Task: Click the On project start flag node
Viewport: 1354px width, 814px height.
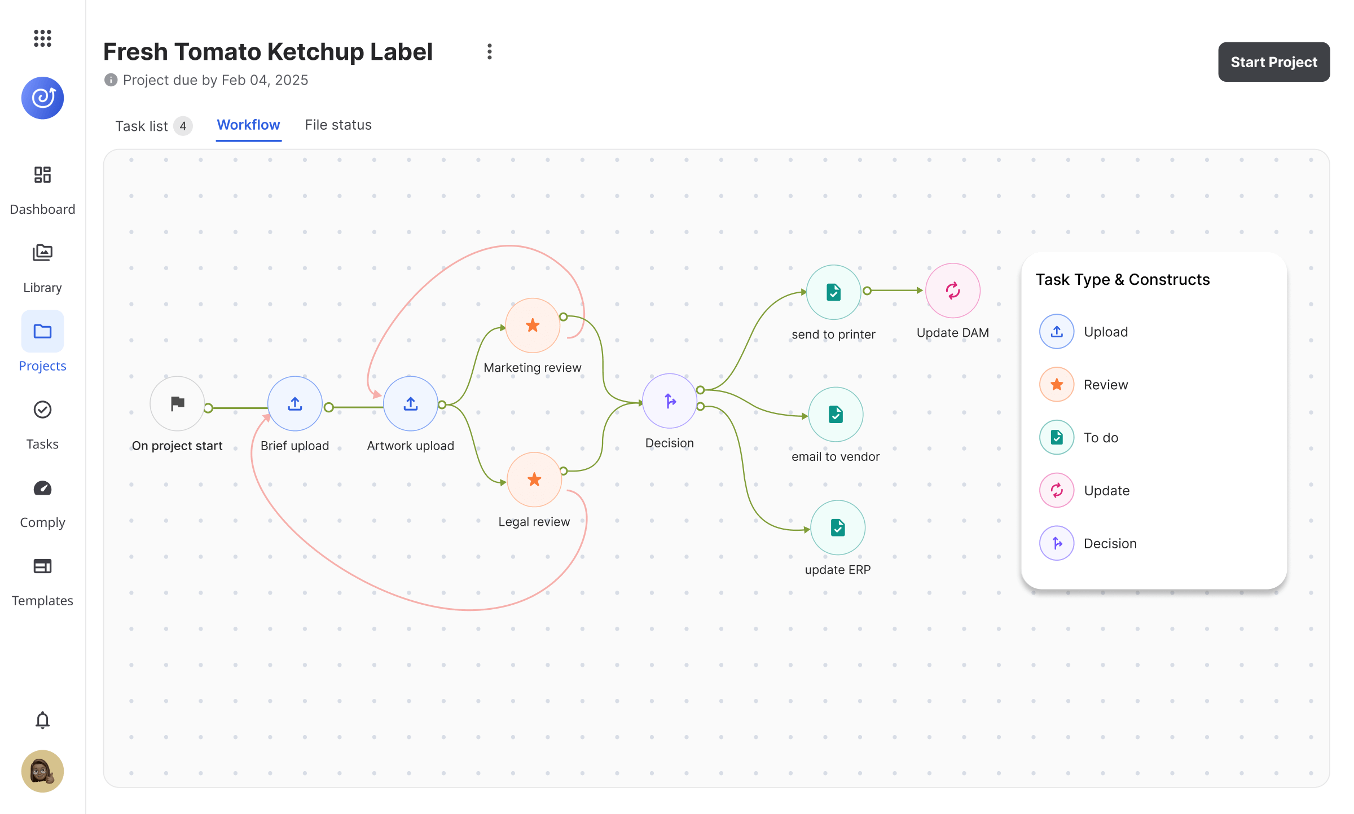Action: pos(177,404)
